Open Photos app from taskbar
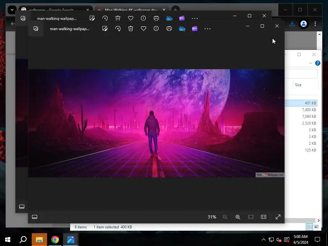The width and height of the screenshot is (328, 246). point(71,240)
